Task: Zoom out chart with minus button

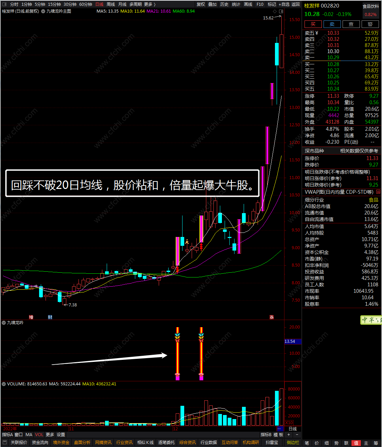Action: (x=297, y=435)
